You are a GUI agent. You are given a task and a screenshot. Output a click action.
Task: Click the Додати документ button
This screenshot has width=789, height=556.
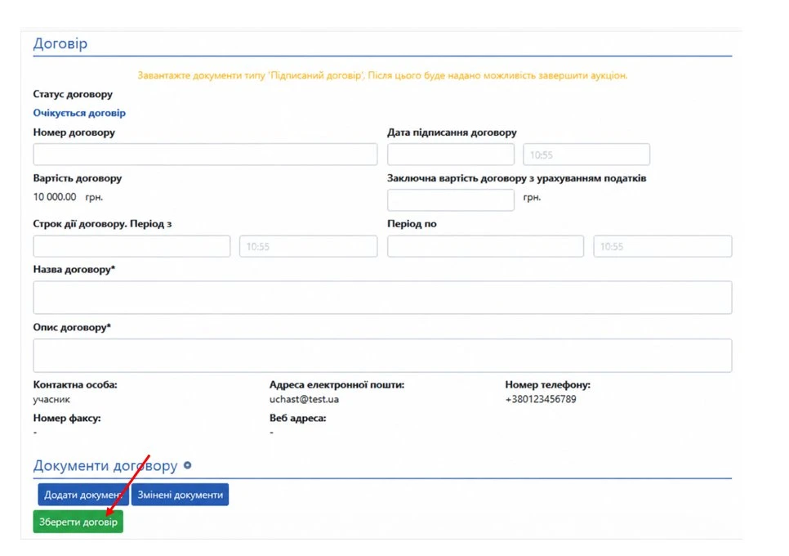[x=83, y=495]
